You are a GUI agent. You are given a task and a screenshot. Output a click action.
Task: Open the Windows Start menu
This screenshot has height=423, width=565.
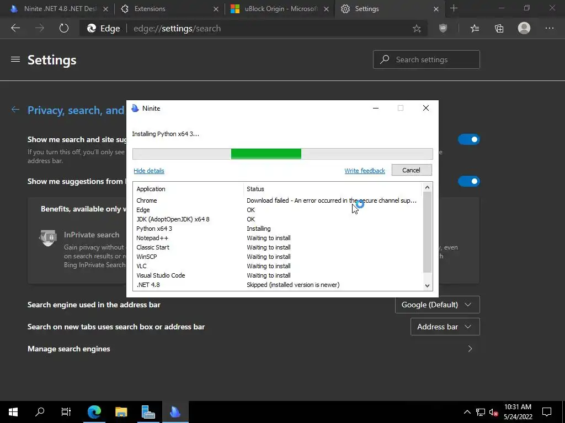pyautogui.click(x=13, y=411)
